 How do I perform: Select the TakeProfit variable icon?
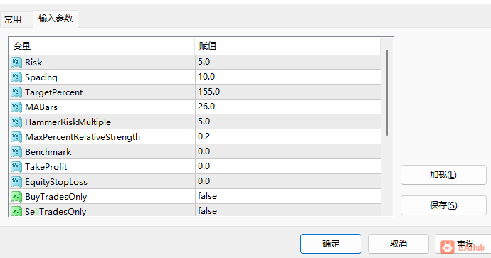click(16, 167)
